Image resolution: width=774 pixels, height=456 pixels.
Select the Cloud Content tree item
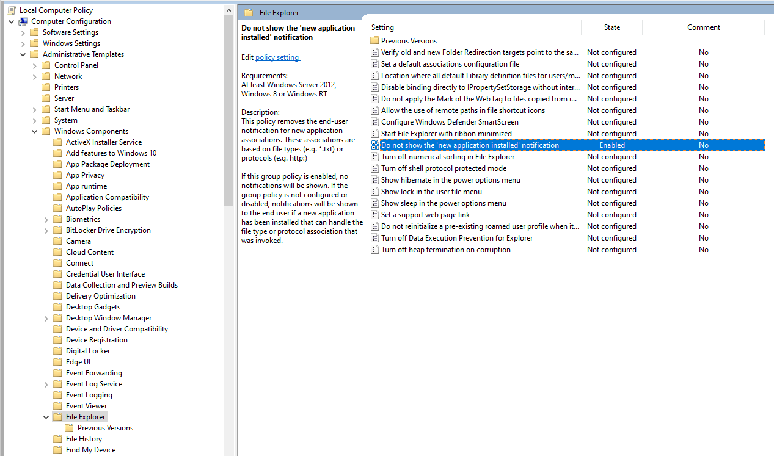pos(90,252)
